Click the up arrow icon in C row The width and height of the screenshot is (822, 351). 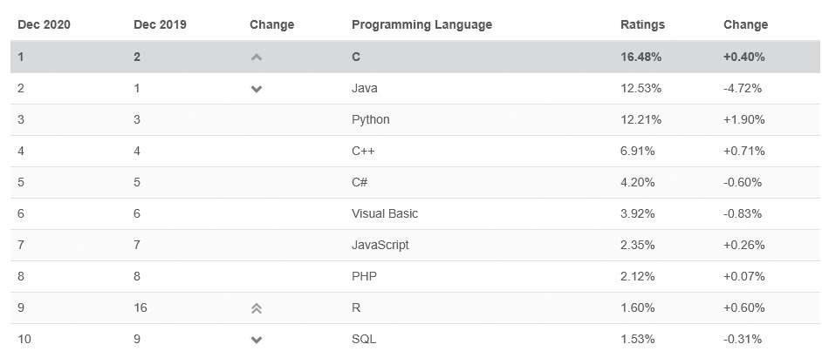pyautogui.click(x=257, y=57)
